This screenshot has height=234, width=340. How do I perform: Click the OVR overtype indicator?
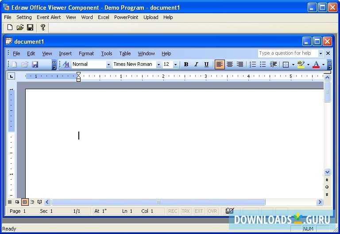coord(212,211)
